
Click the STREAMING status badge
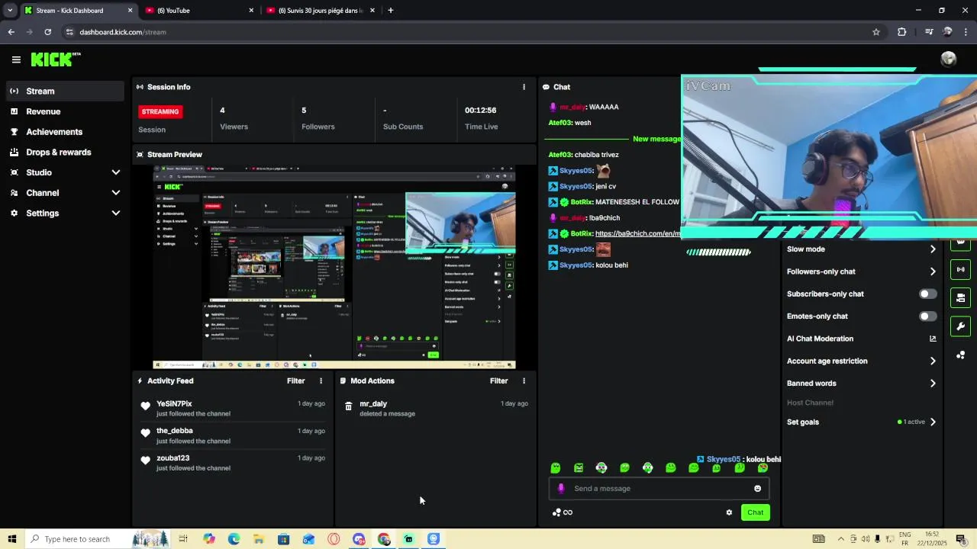160,111
